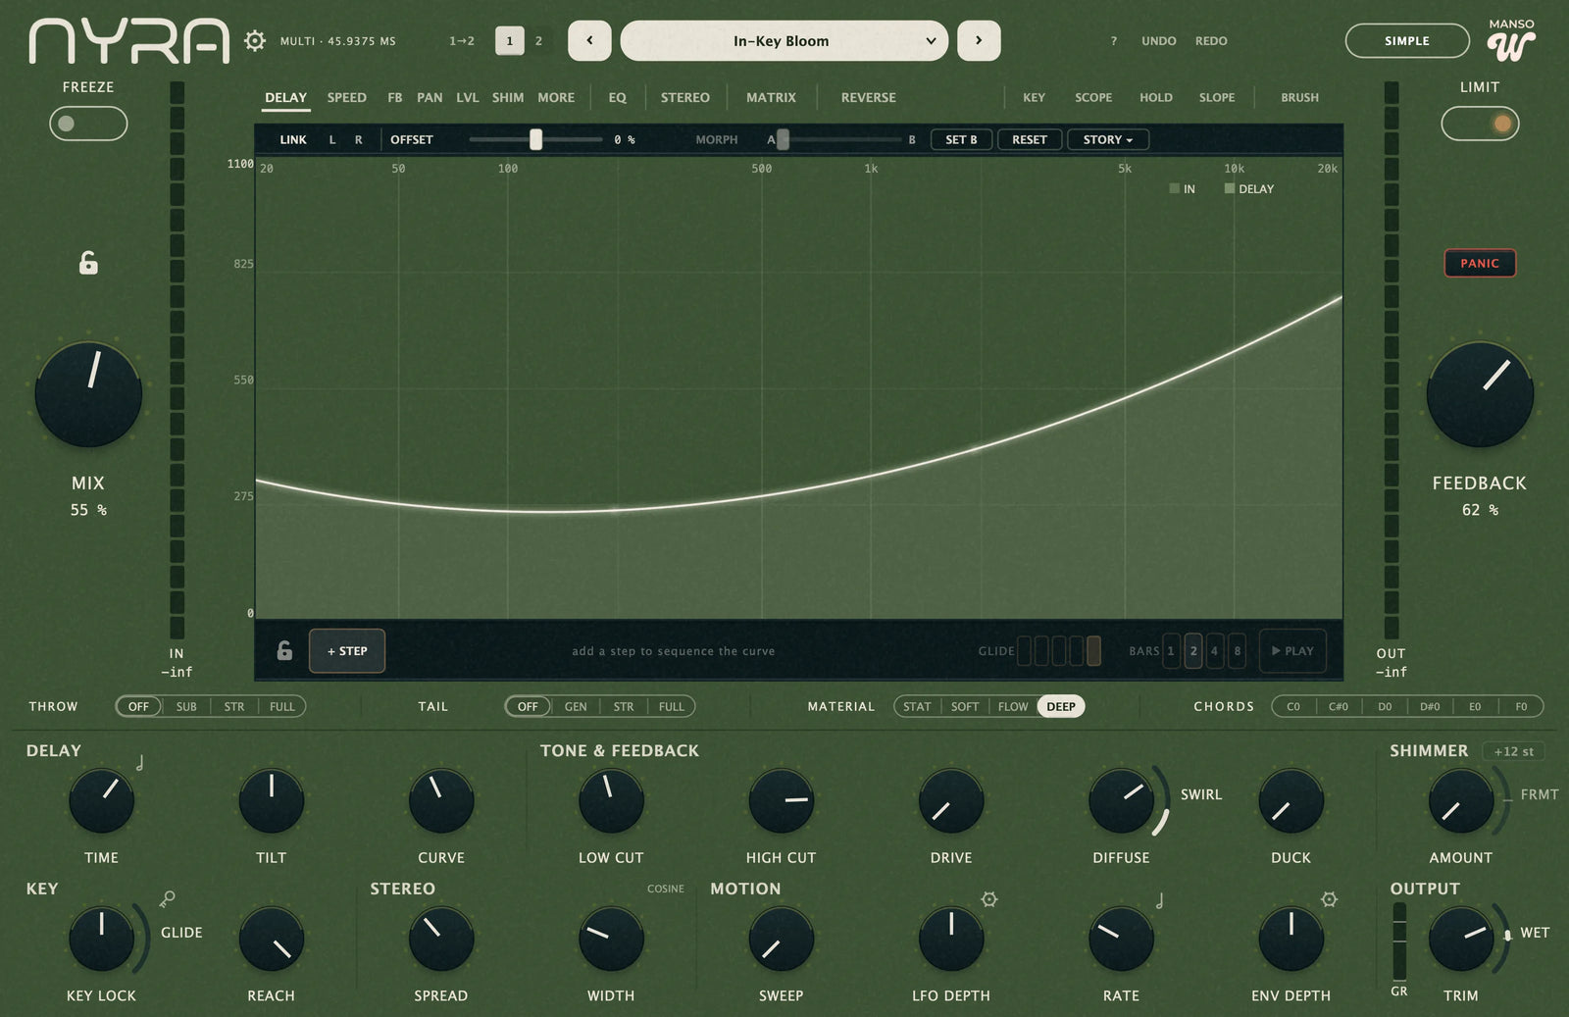The width and height of the screenshot is (1569, 1017).
Task: Click UNDO in the top bar
Action: [x=1158, y=41]
